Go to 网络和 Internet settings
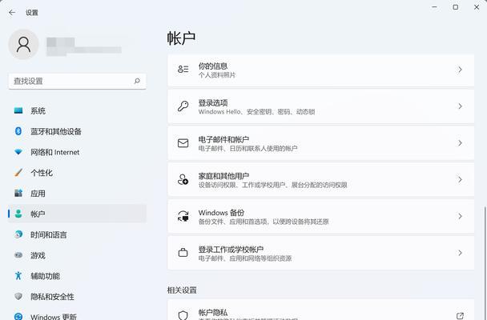This screenshot has height=320, width=487. [x=77, y=152]
